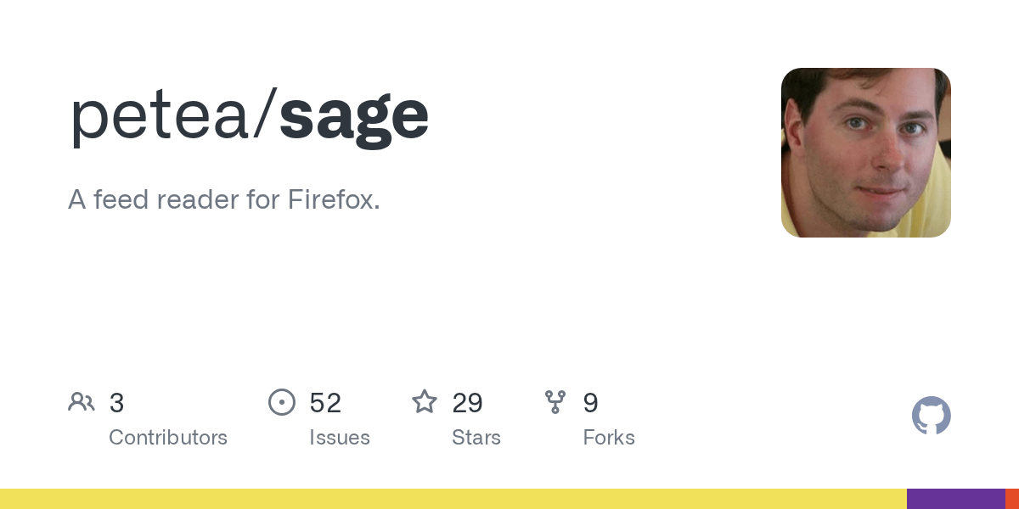
Task: Click the repository name 'sage'
Action: coord(354,115)
